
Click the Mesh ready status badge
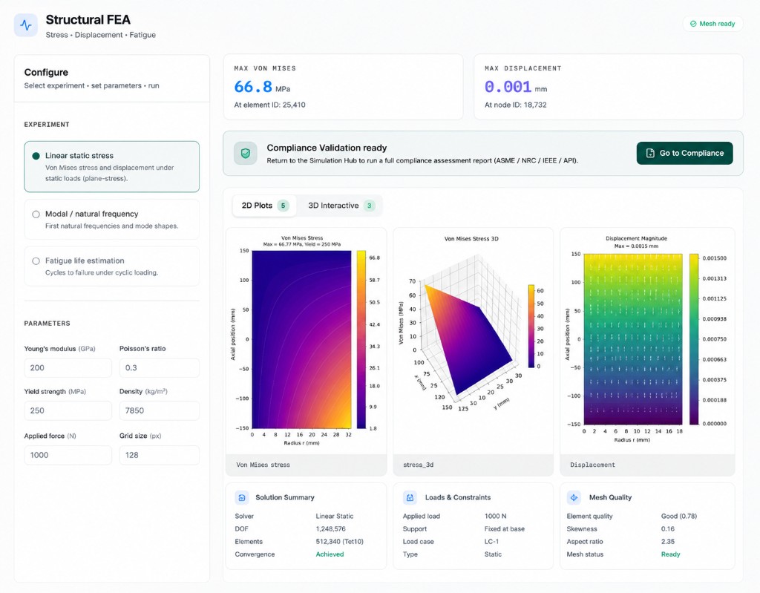click(712, 24)
